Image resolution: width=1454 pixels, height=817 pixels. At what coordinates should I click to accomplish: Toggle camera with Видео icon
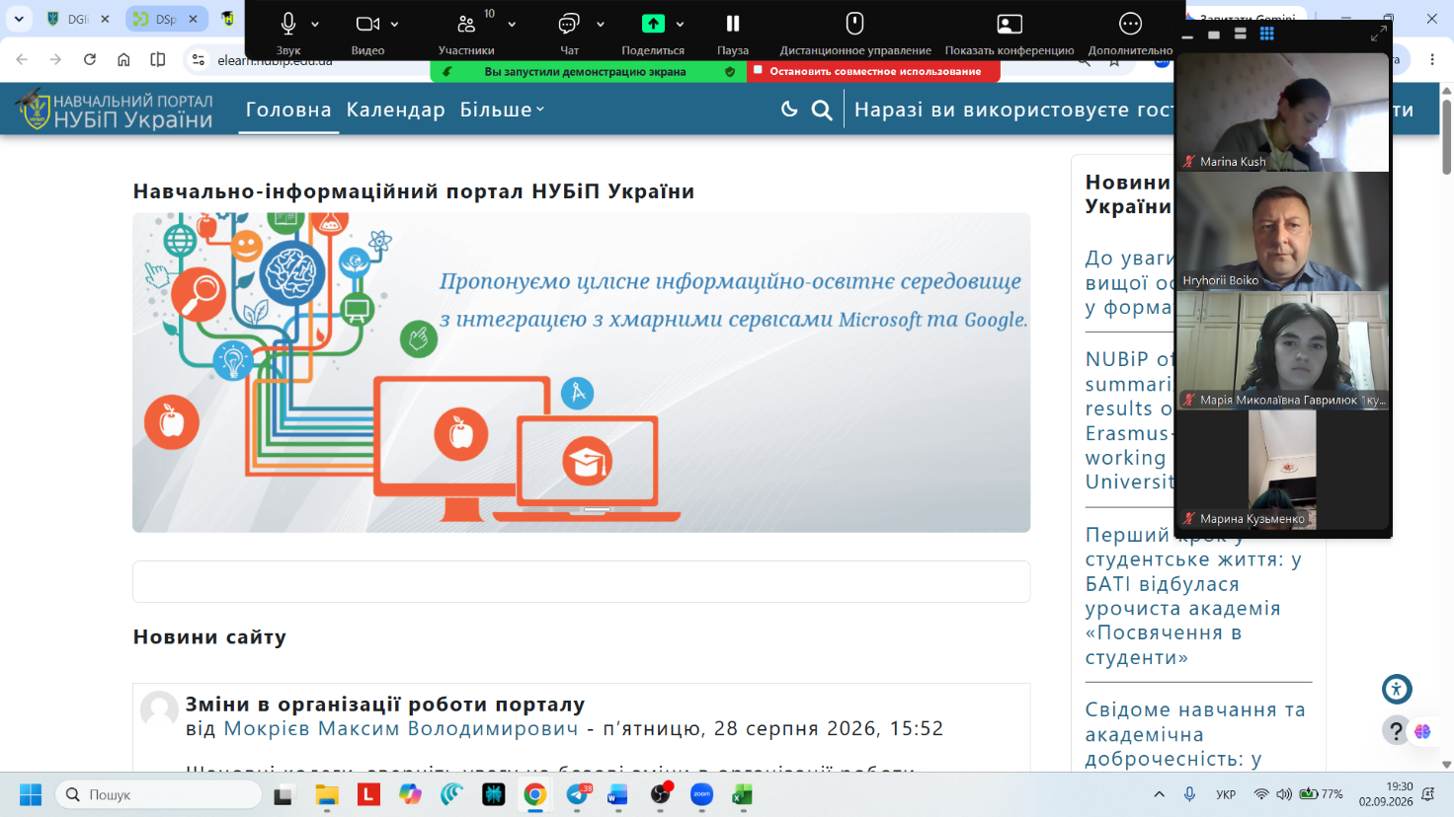pyautogui.click(x=367, y=24)
